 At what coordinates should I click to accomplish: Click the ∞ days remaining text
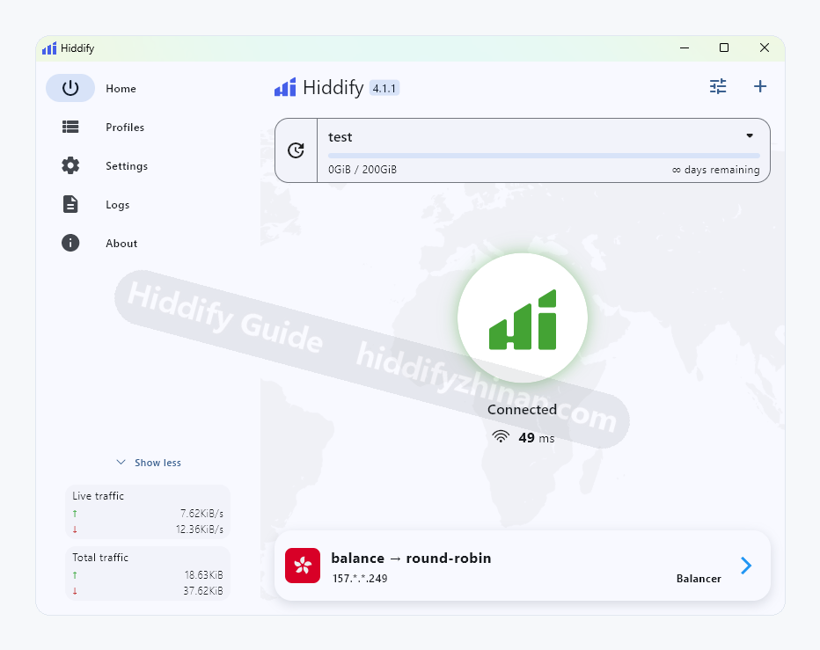coord(715,170)
